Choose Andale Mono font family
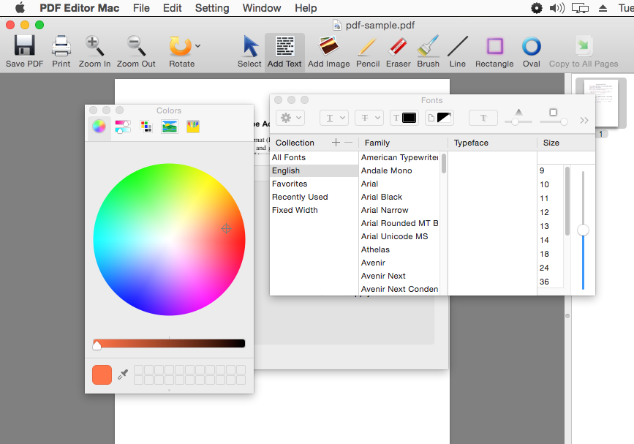Viewport: 634px width, 444px height. 399,170
